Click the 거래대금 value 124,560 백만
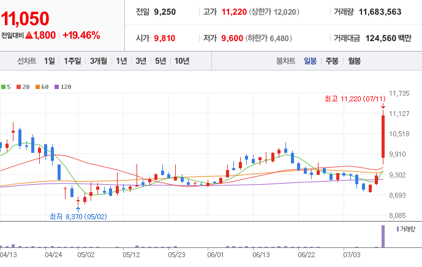The height and width of the screenshot is (267, 422). 388,38
